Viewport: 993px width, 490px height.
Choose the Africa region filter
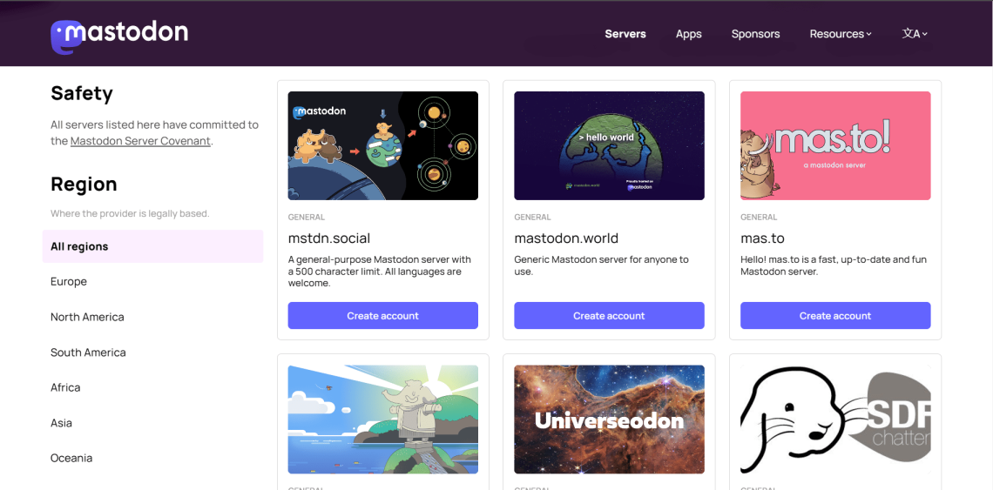point(152,387)
